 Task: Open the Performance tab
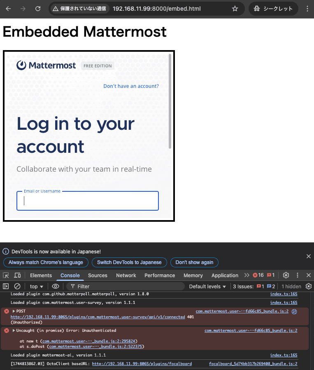160,276
